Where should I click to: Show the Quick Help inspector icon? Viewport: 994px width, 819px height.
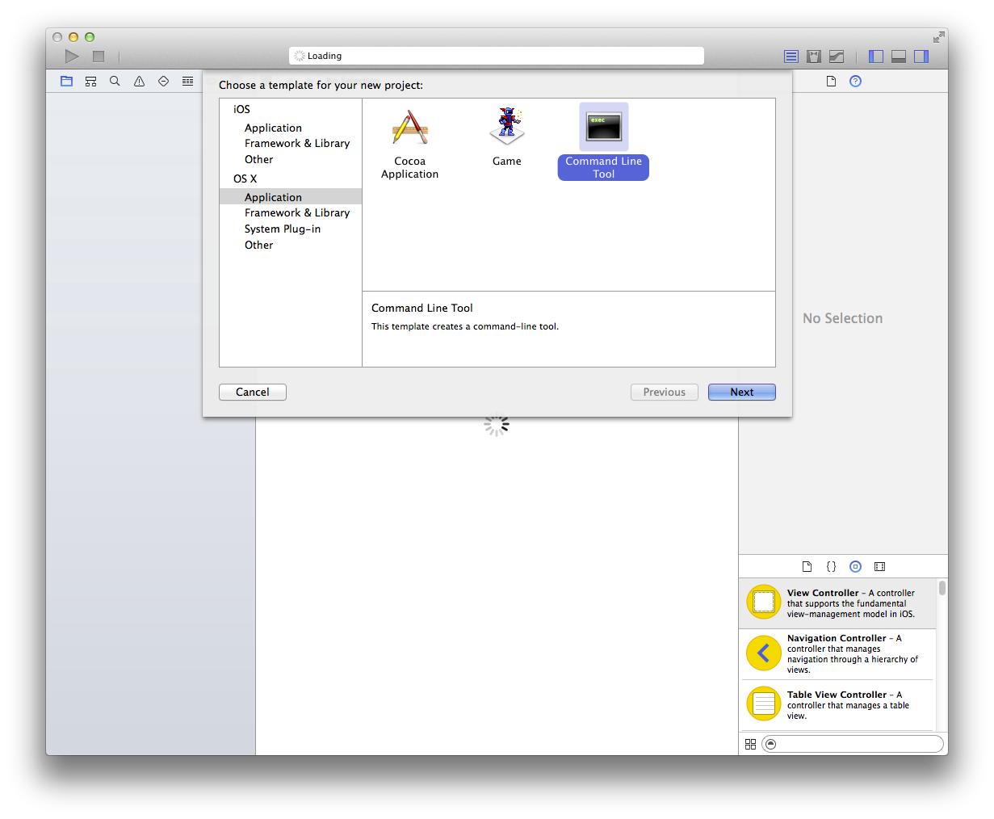856,81
